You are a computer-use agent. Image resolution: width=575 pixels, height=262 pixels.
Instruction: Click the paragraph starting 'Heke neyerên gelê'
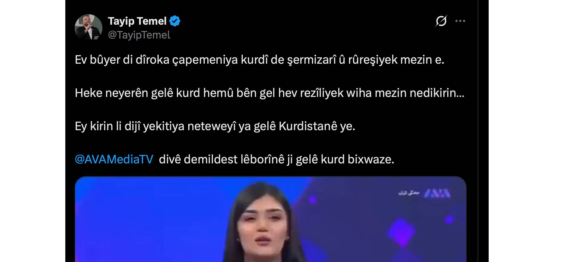pyautogui.click(x=270, y=93)
